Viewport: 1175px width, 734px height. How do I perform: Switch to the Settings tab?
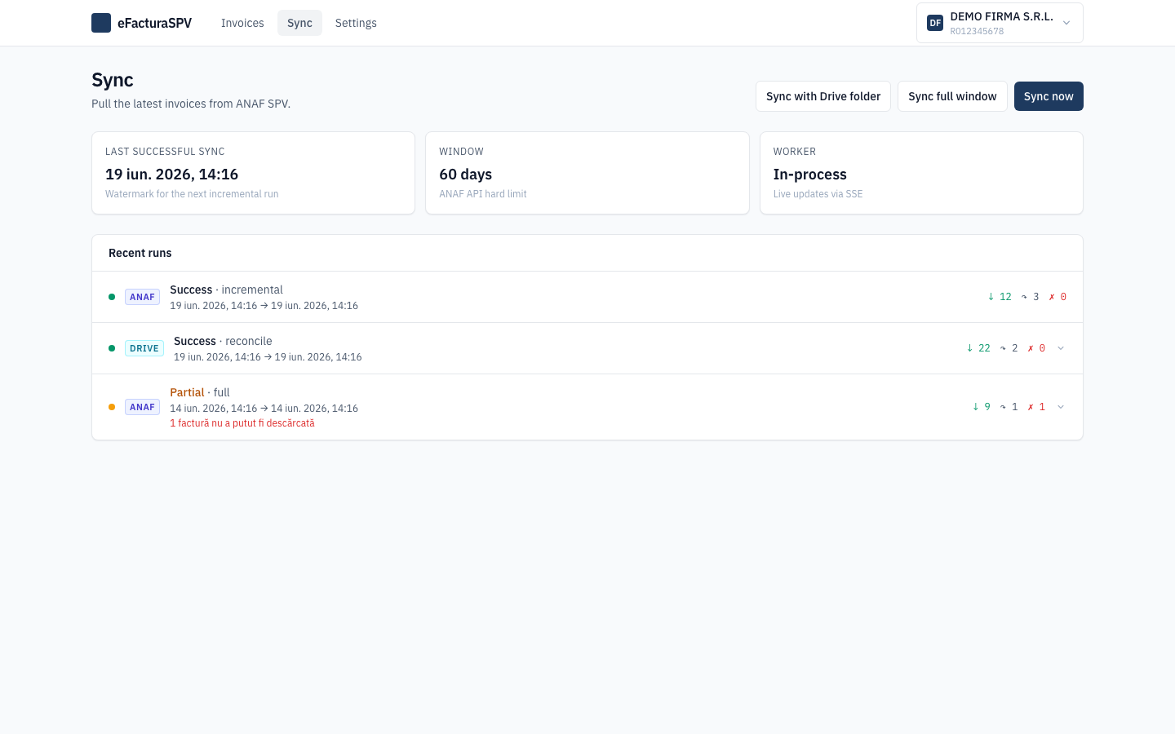coord(356,23)
